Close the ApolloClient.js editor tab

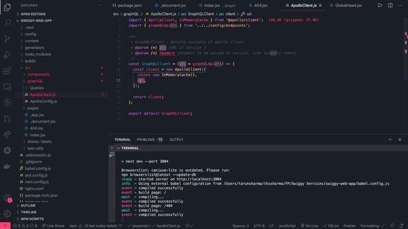(320, 5)
